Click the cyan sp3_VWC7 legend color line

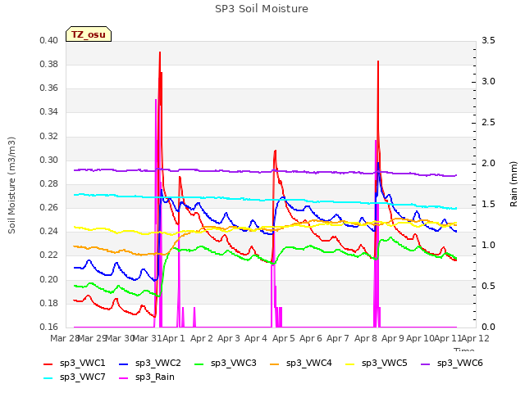click(x=48, y=378)
